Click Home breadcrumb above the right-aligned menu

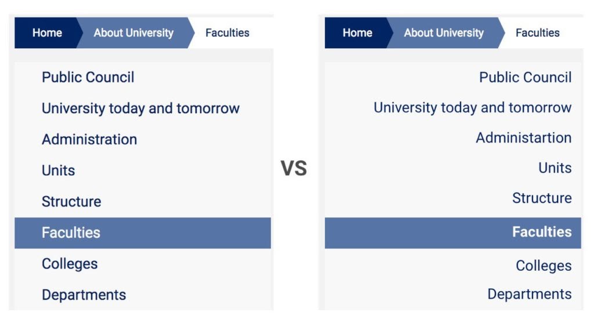(x=357, y=33)
